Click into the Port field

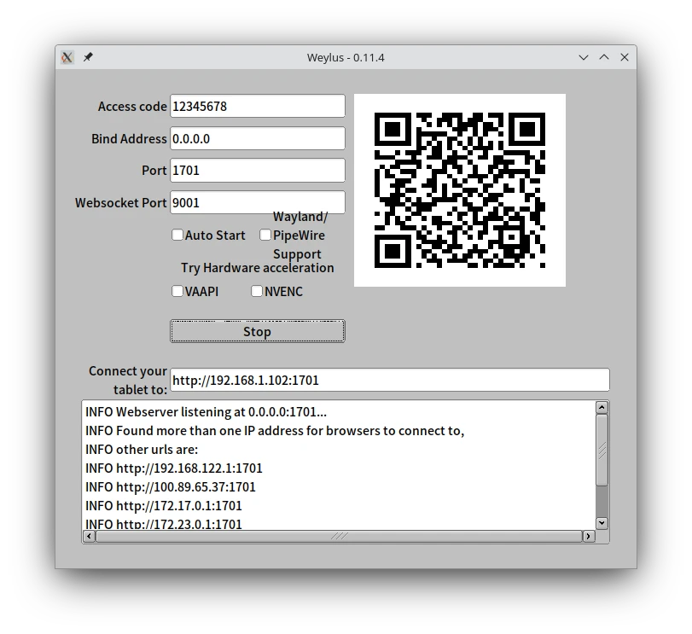pos(257,170)
